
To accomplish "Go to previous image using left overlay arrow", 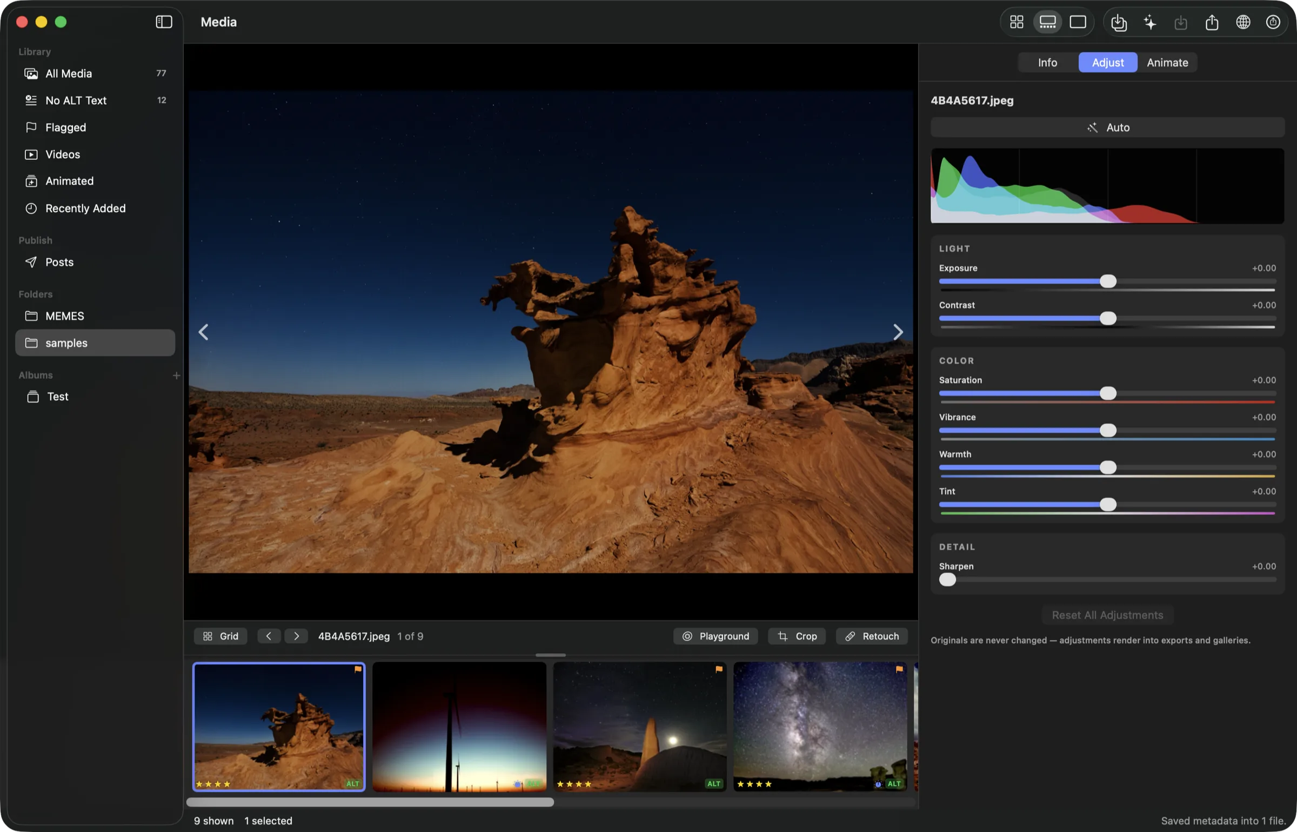I will pyautogui.click(x=204, y=332).
